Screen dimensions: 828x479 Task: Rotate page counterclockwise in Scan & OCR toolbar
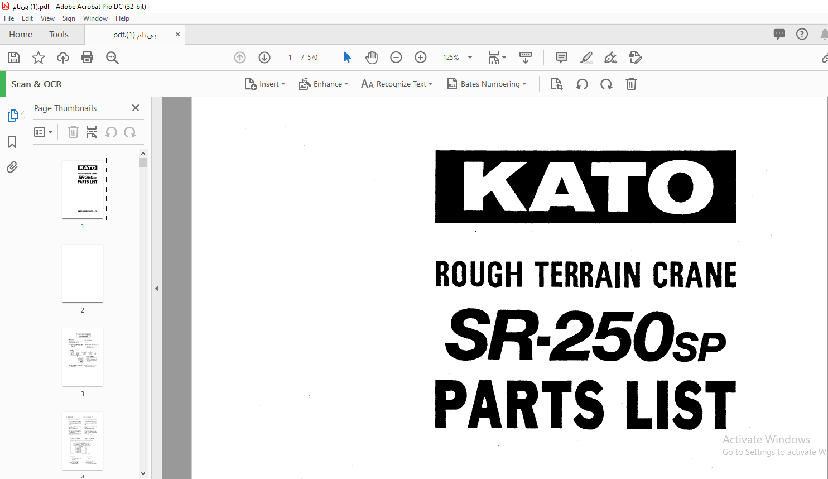(582, 84)
